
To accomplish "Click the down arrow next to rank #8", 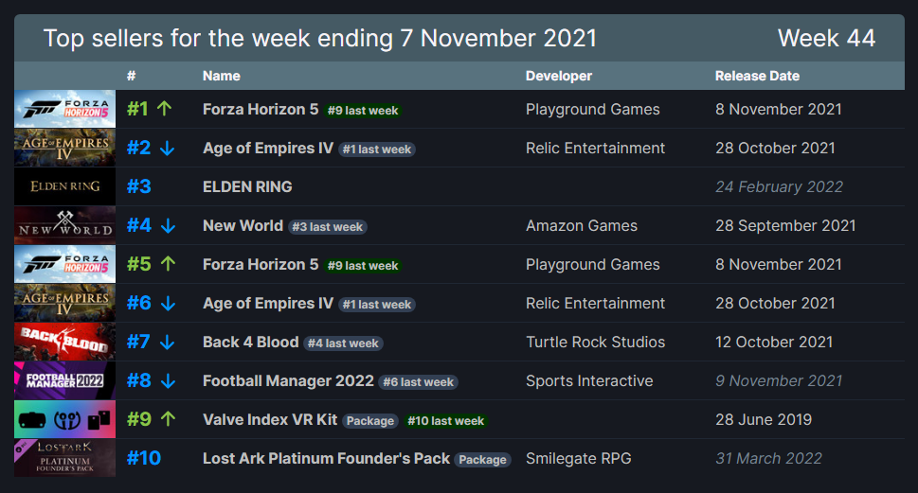I will pos(168,380).
